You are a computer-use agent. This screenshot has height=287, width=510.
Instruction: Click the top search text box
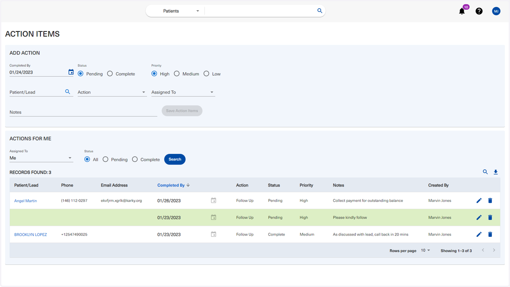point(260,11)
